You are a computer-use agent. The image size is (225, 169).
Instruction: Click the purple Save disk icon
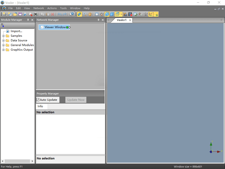click(x=20, y=14)
